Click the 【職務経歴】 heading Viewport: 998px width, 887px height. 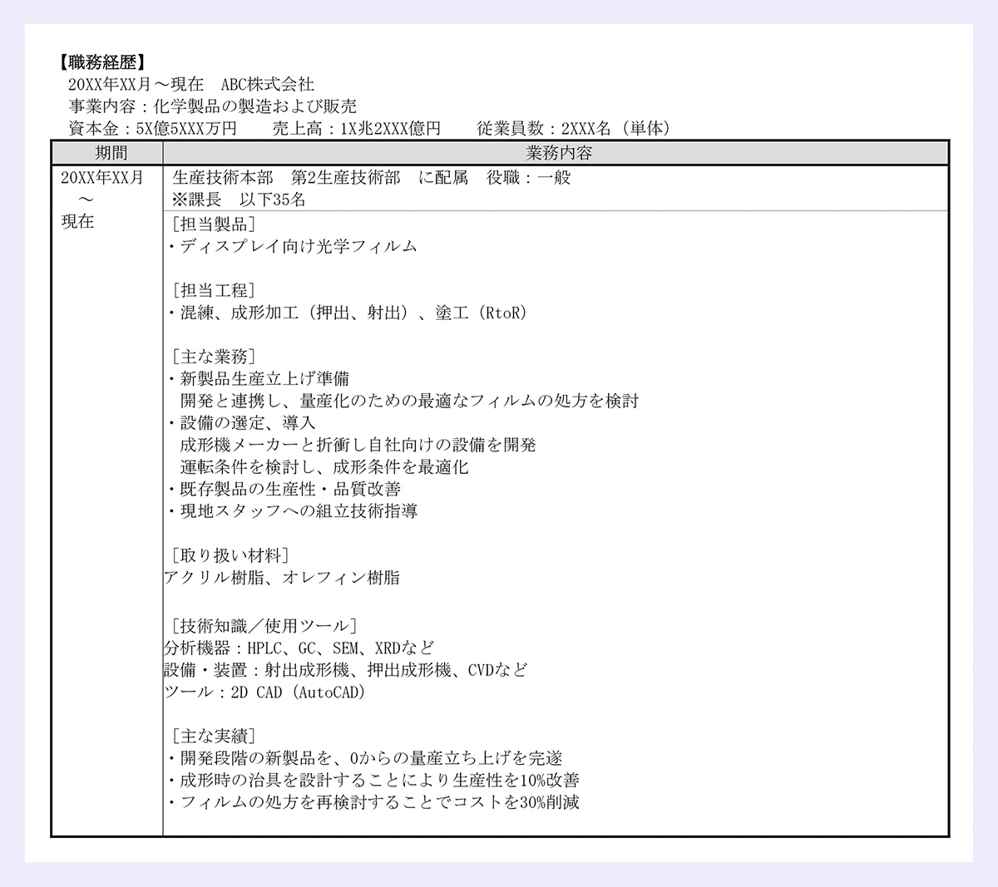[x=103, y=62]
